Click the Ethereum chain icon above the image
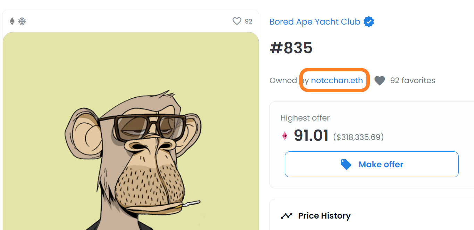This screenshot has width=474, height=230. (x=12, y=21)
